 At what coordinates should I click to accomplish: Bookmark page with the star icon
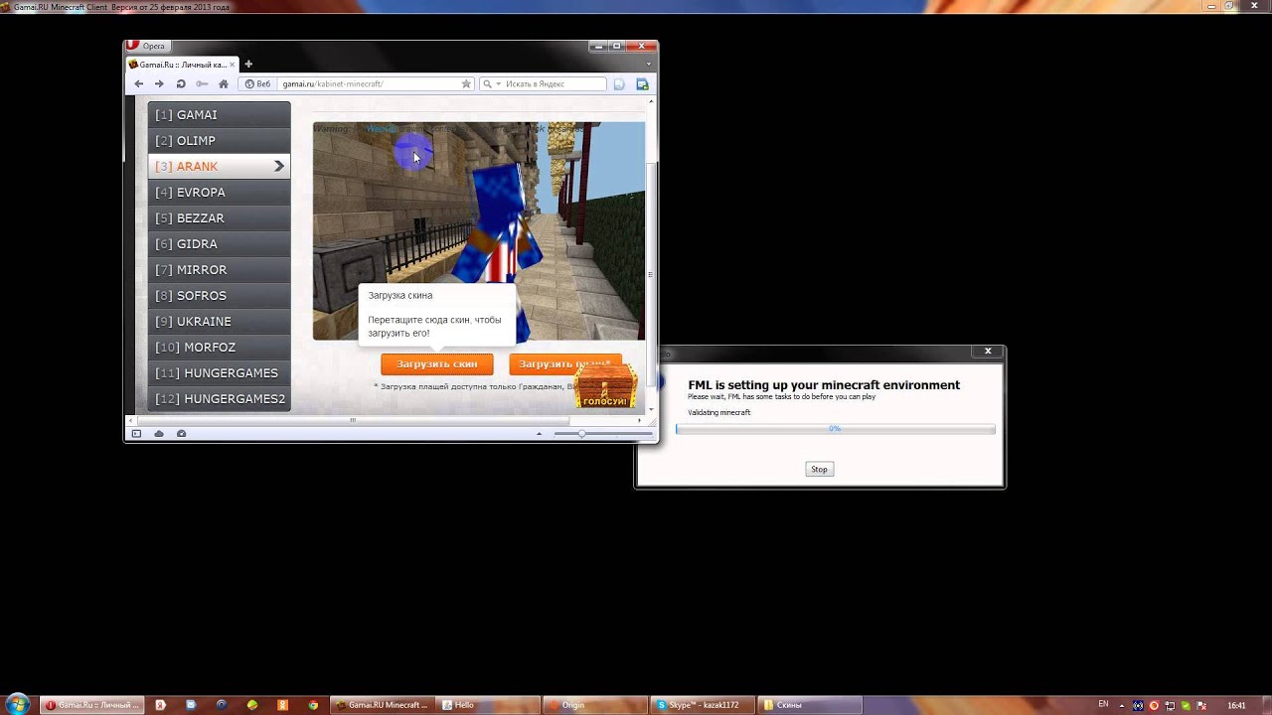pos(466,84)
